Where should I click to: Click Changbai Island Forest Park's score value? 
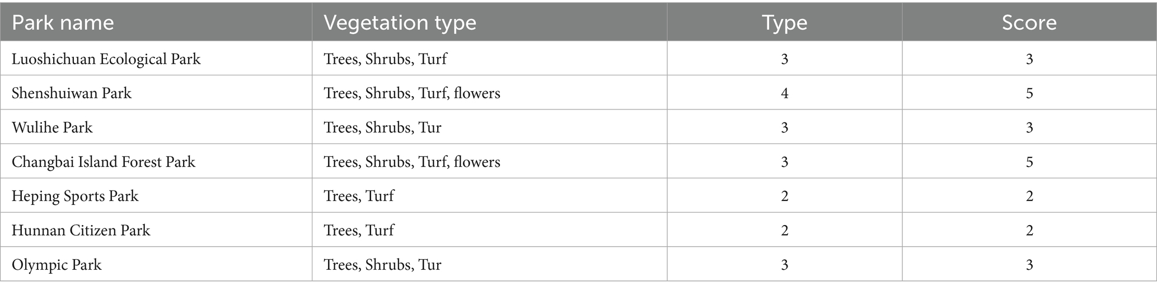1029,162
